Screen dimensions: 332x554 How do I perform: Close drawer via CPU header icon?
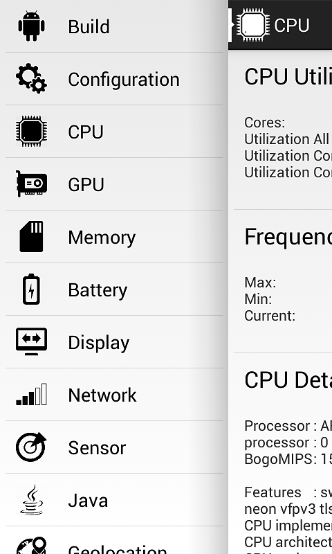point(251,25)
